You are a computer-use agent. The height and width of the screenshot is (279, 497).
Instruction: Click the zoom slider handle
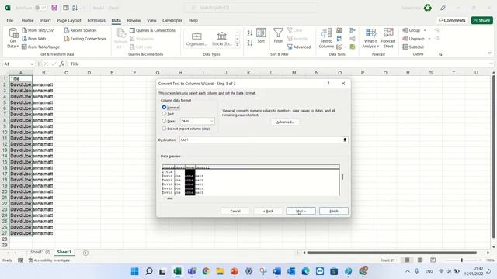[x=462, y=260]
